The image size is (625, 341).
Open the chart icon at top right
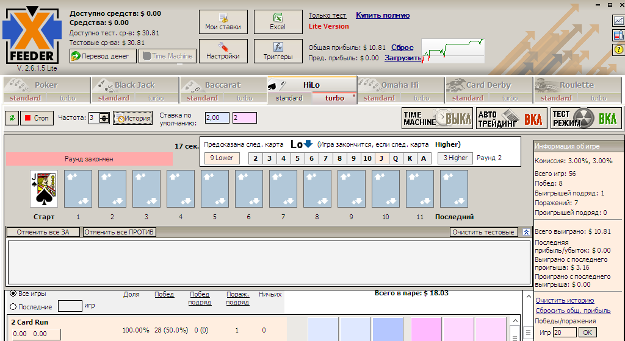[618, 21]
